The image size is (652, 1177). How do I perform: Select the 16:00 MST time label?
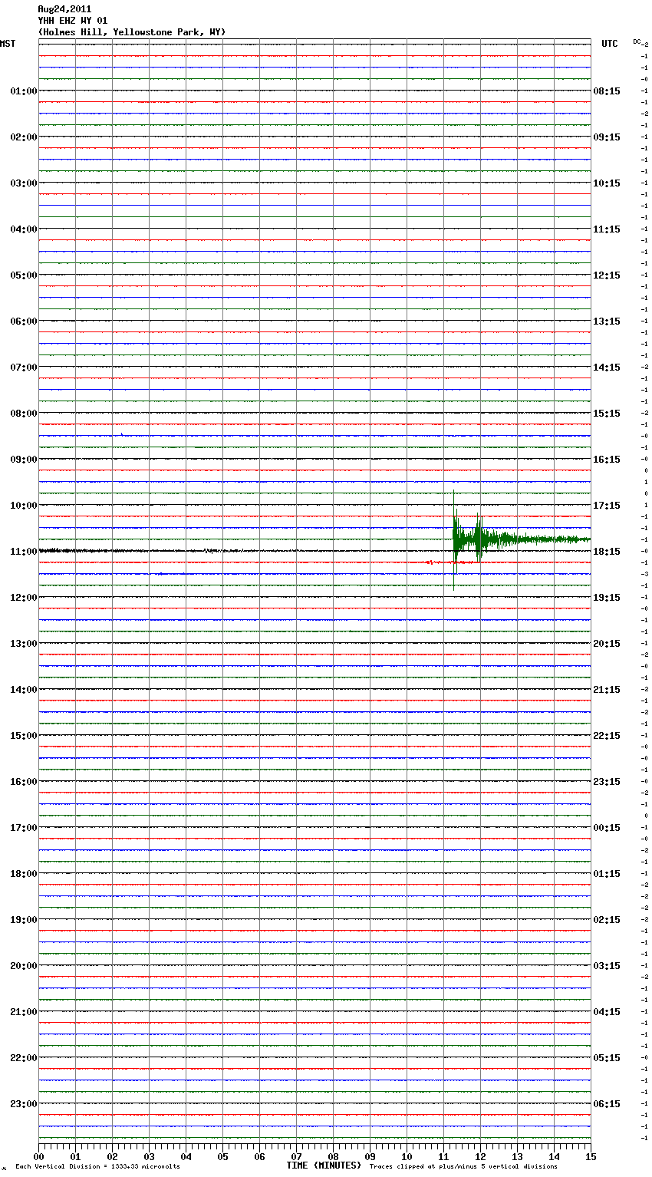pos(24,782)
